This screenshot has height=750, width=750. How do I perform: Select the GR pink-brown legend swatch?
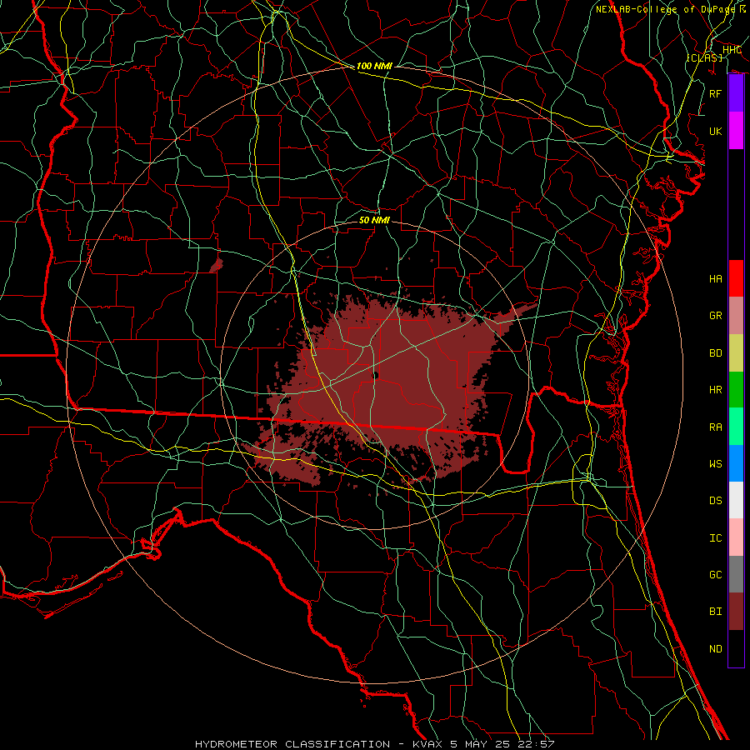click(x=736, y=316)
